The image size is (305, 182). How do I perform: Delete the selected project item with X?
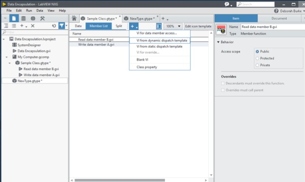click(x=33, y=26)
